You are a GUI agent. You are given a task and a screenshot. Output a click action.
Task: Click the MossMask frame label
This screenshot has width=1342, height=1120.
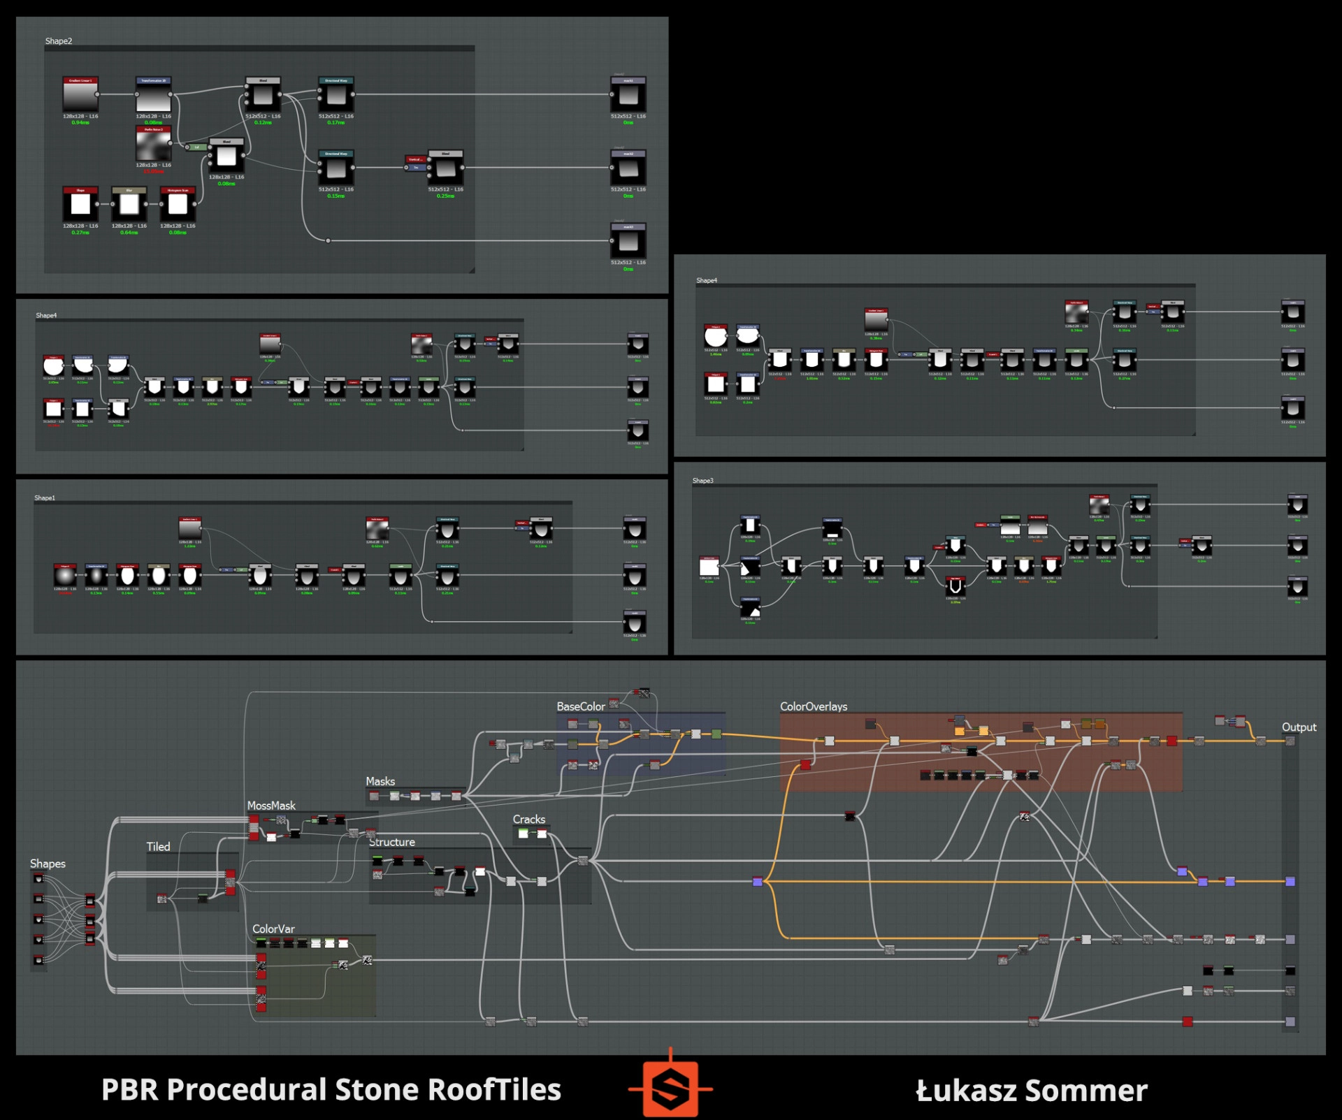(271, 806)
